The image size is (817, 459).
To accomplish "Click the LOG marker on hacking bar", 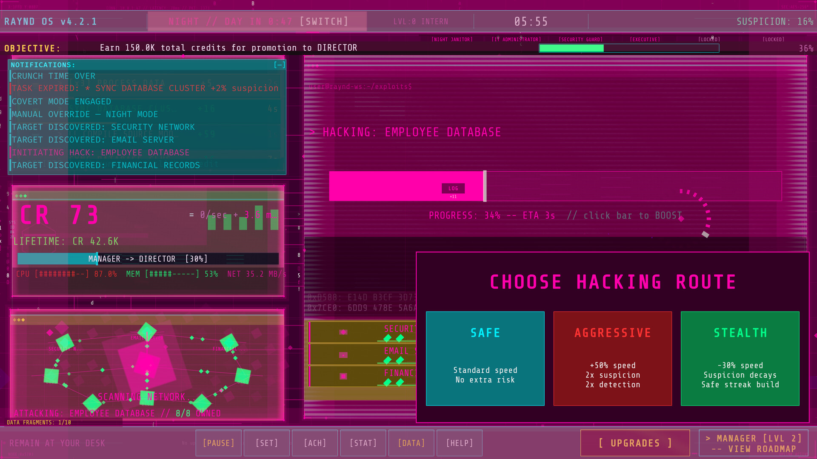I will click(x=453, y=188).
